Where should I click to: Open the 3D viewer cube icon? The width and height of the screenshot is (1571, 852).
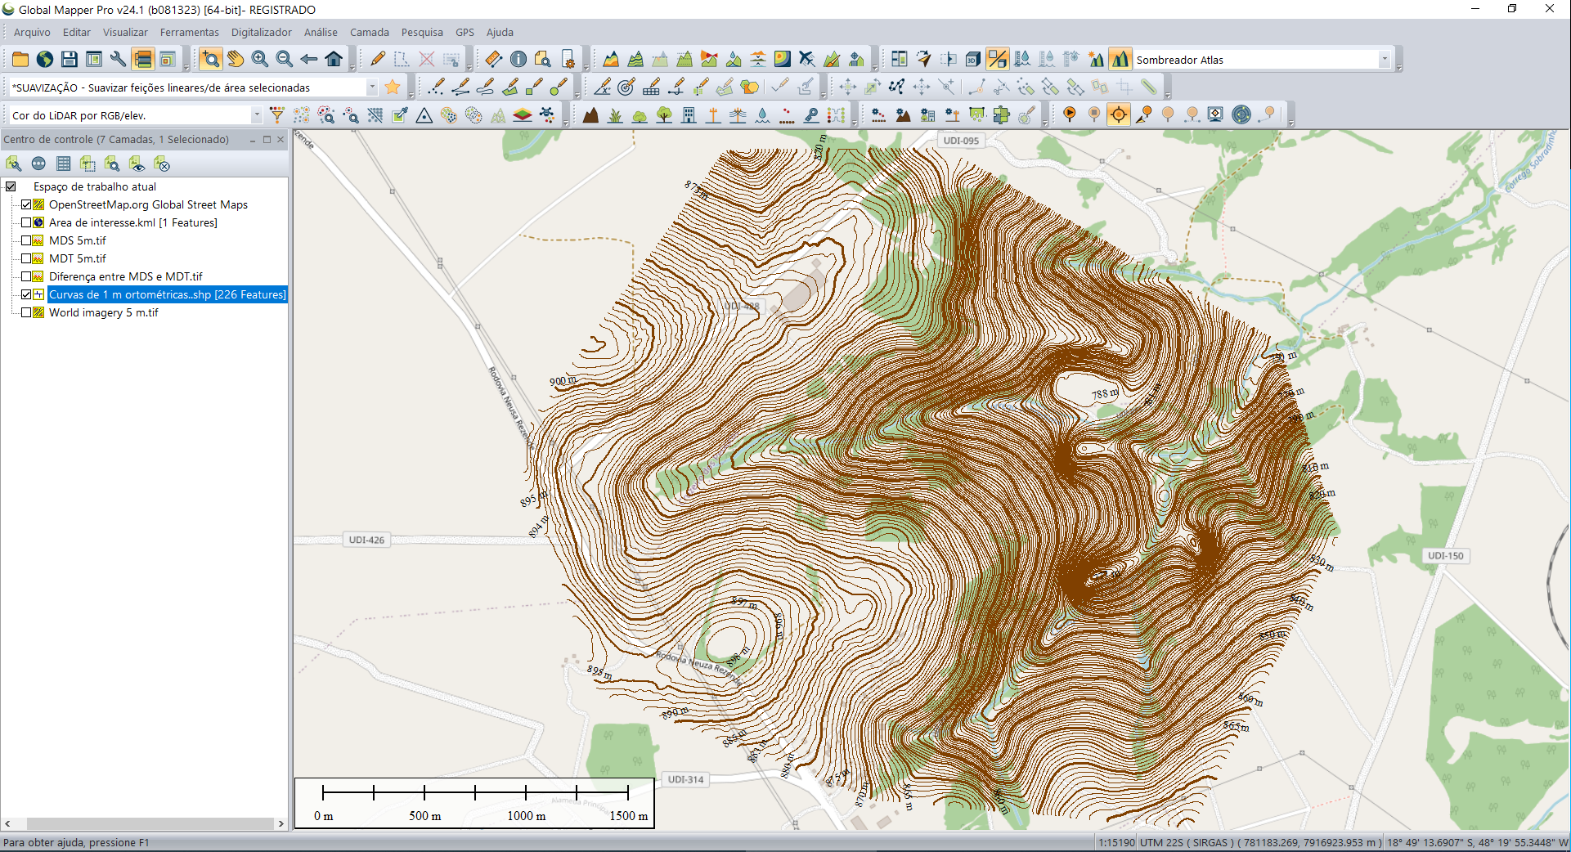point(972,59)
